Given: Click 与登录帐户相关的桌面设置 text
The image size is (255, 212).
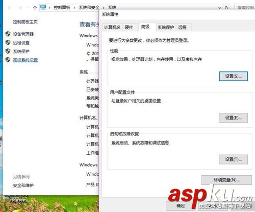Looking at the screenshot, I should click(136, 101).
